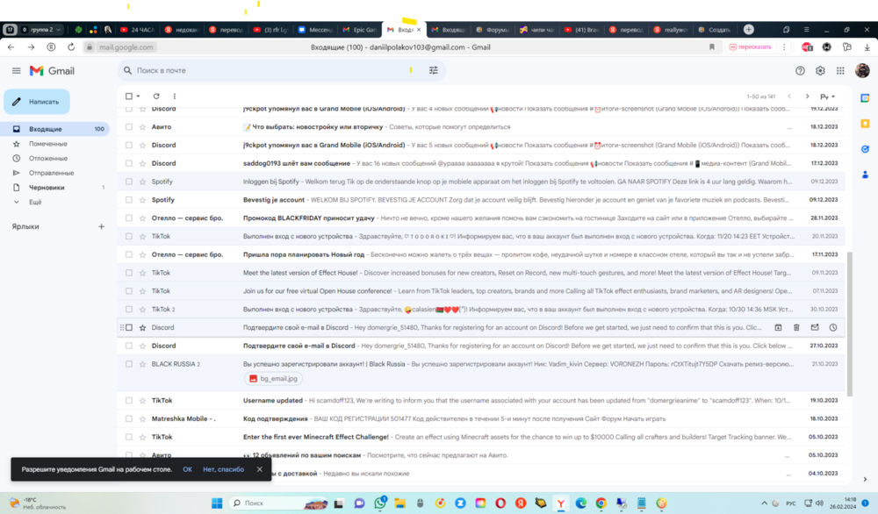The image size is (878, 514).
Task: Open the Входящие folder
Action: [x=56, y=129]
